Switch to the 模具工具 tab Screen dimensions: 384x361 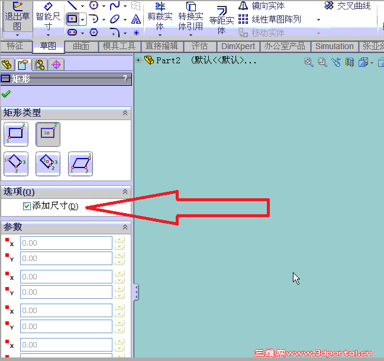pos(120,46)
